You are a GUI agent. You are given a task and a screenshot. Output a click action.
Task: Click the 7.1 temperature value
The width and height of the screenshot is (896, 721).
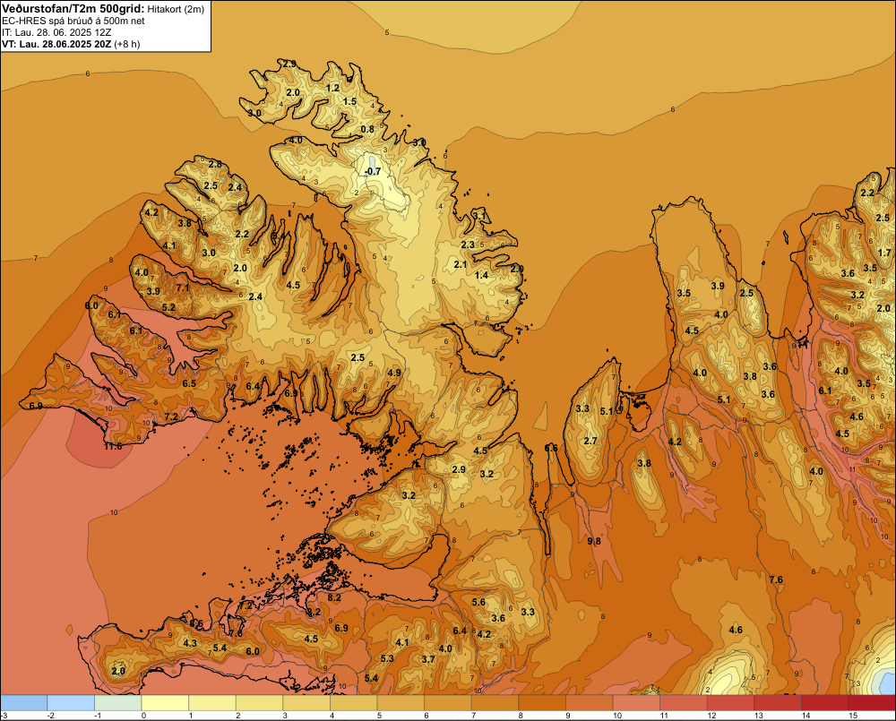(x=183, y=288)
